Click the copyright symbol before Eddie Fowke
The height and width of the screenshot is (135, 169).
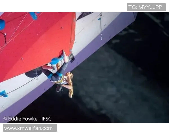pyautogui.click(x=5, y=119)
